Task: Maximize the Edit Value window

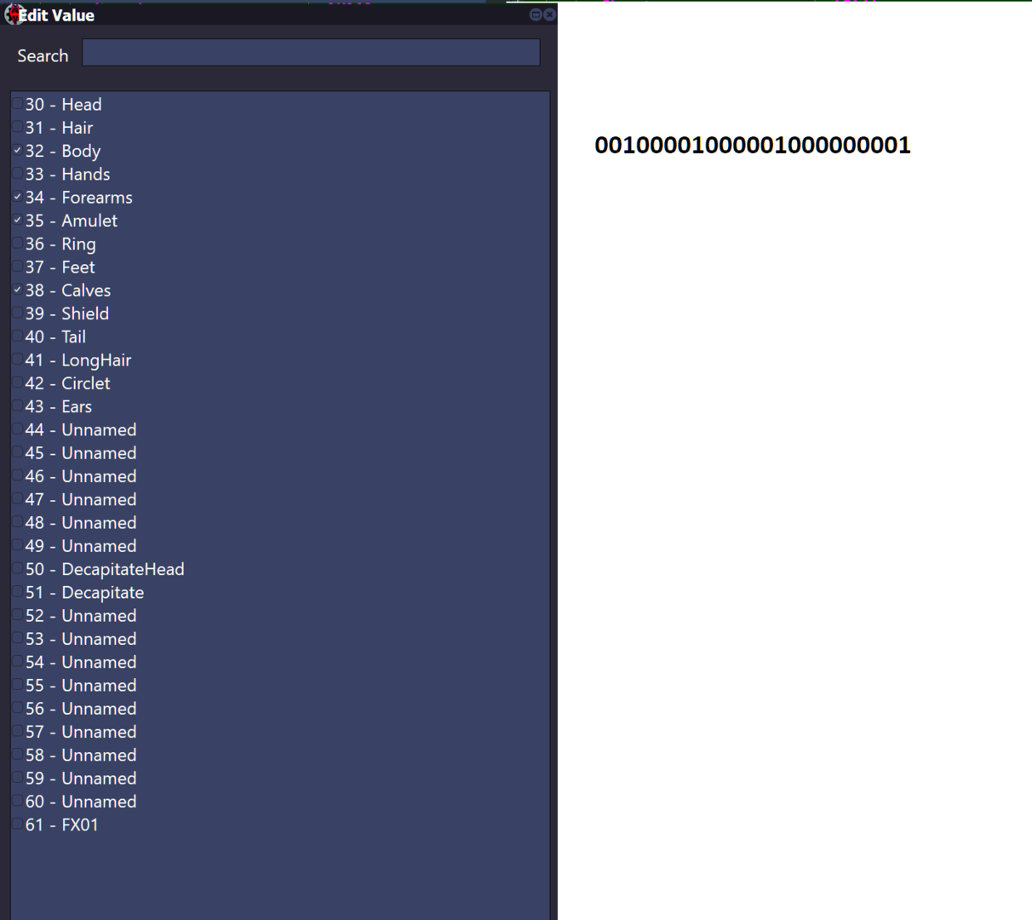Action: [x=536, y=14]
